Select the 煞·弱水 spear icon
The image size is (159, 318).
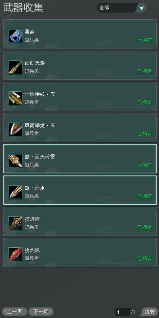[x=16, y=192]
